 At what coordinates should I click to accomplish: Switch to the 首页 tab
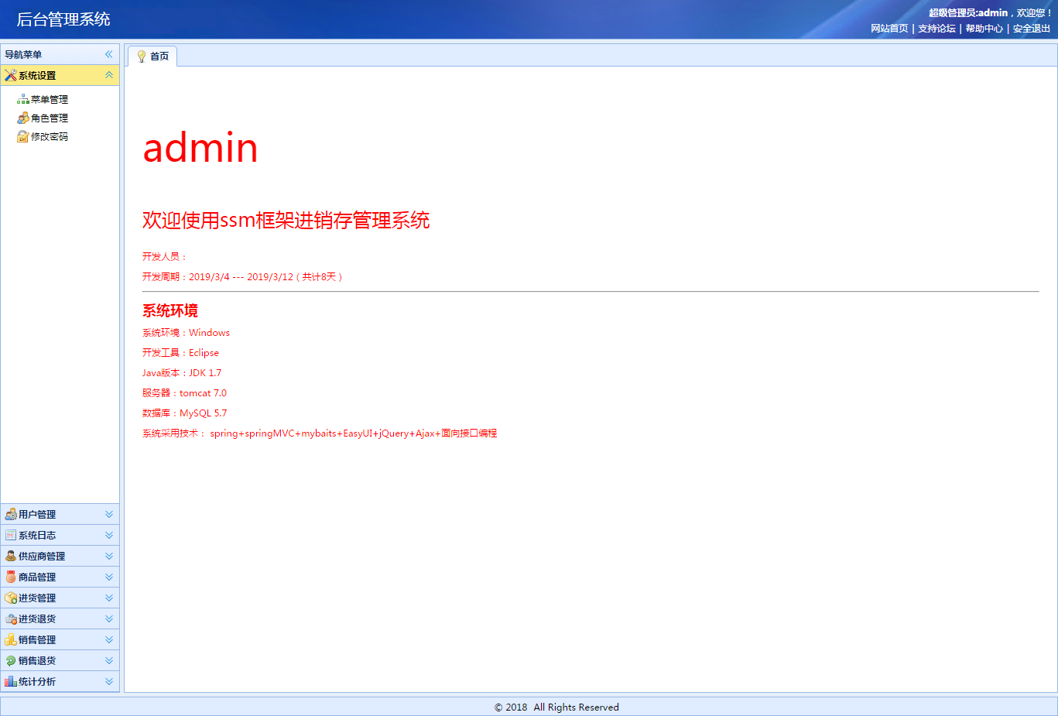pos(153,57)
